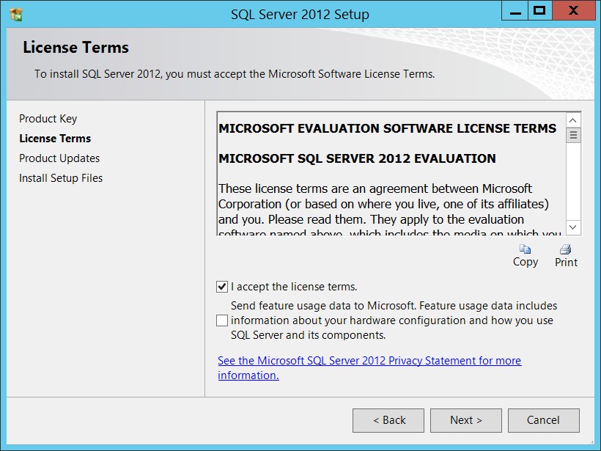
Task: Click the scroll down arrow of the license text box
Action: [x=573, y=227]
